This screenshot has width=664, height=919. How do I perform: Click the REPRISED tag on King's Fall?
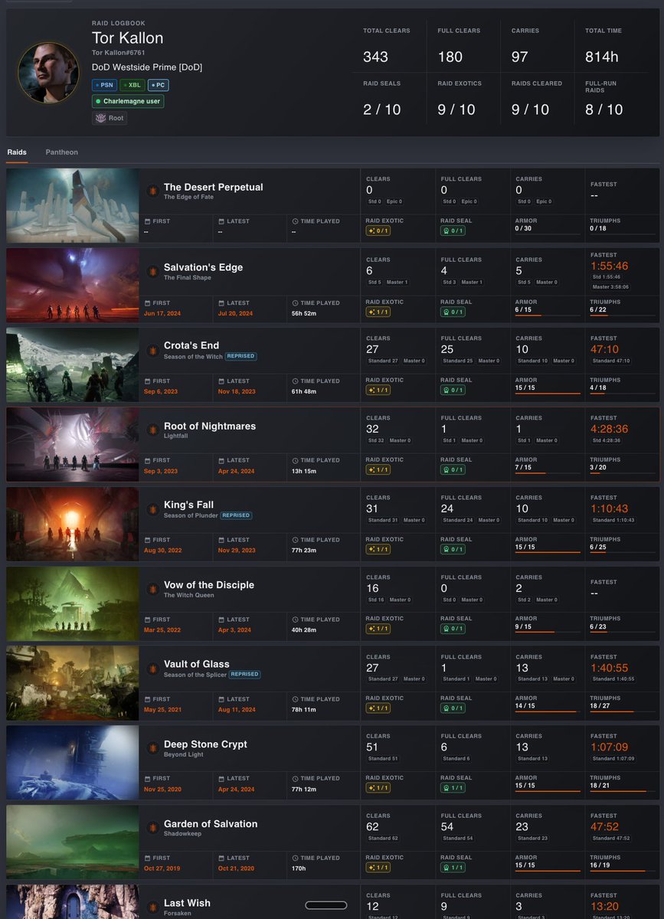coord(236,516)
